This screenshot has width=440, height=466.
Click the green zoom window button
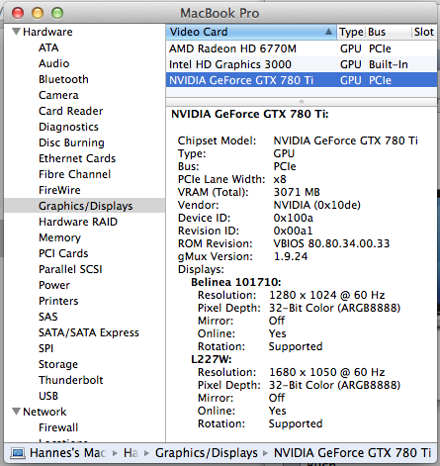point(57,13)
